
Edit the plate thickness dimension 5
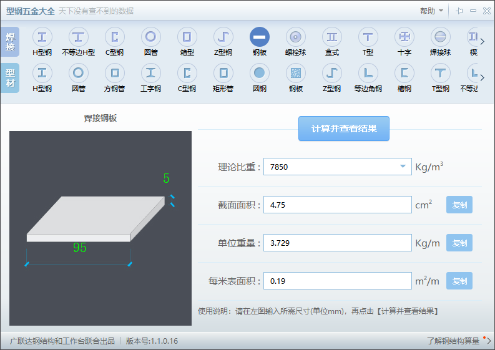pyautogui.click(x=166, y=178)
